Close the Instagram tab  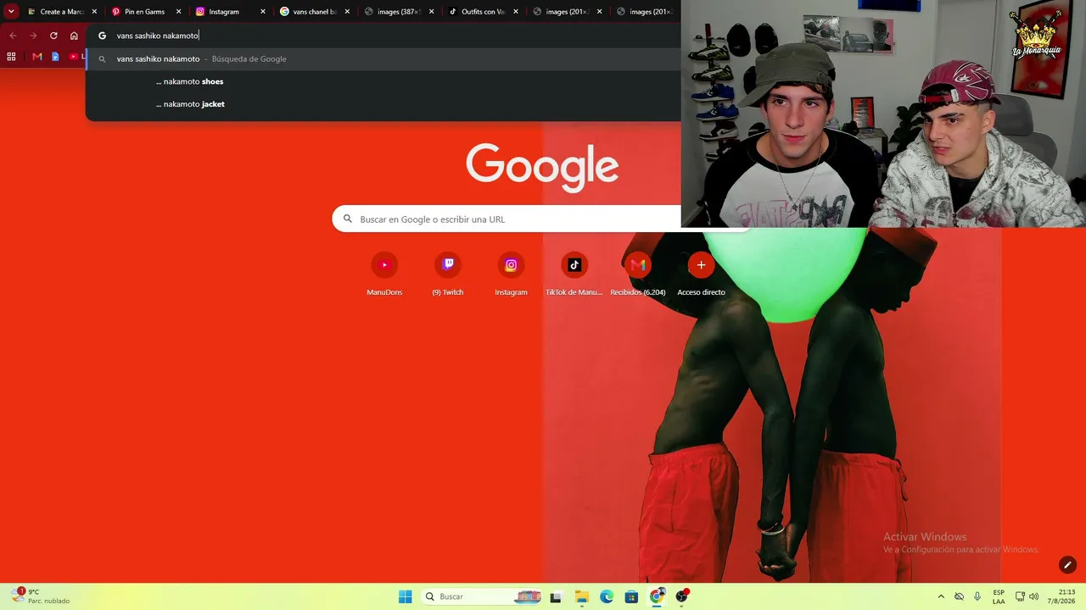pos(262,12)
